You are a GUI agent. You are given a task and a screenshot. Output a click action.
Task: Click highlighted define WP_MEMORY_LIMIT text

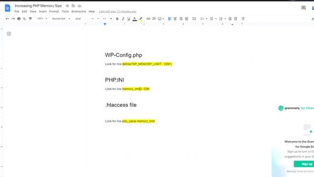coord(147,64)
